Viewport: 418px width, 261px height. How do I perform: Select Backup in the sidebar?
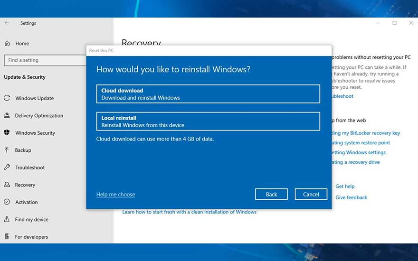23,150
